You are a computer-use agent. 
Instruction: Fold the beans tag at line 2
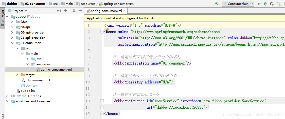pyautogui.click(x=102, y=32)
